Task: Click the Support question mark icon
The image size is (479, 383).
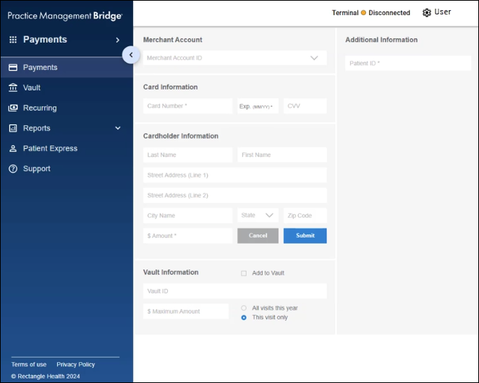Action: pyautogui.click(x=13, y=168)
